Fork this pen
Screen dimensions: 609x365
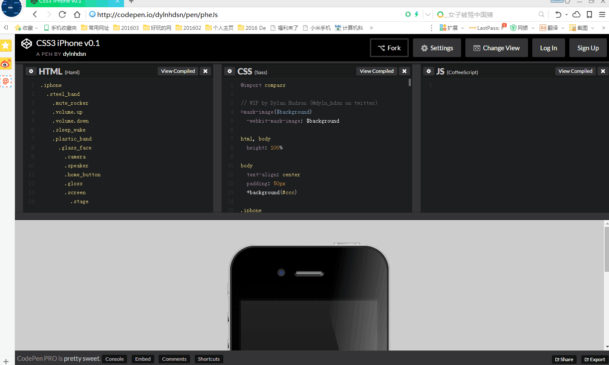389,48
